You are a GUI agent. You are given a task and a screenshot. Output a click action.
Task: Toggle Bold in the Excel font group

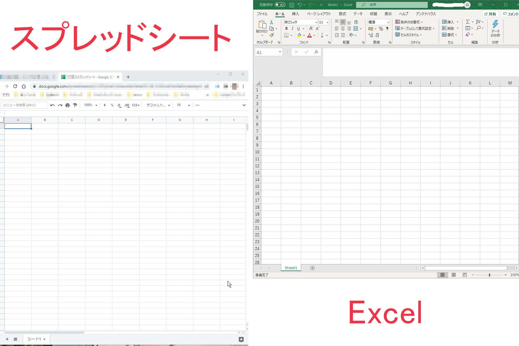[287, 29]
